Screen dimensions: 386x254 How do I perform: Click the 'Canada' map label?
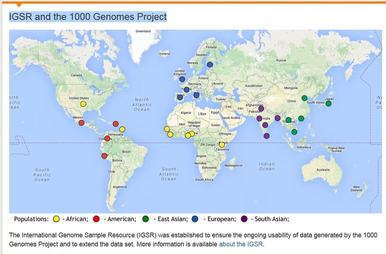[76, 75]
